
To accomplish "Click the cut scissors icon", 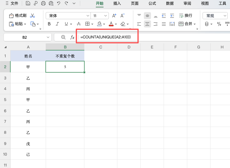I will [x=32, y=16].
